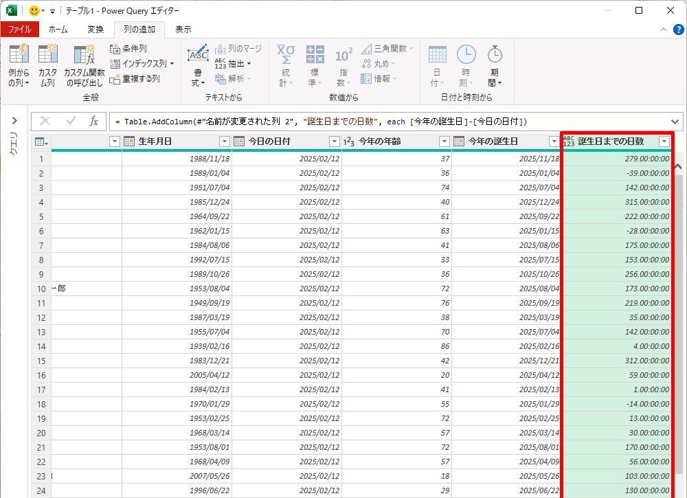Select the 列の追加 (Add Column) tab
Viewport: 687px width, 498px height.
pyautogui.click(x=139, y=30)
